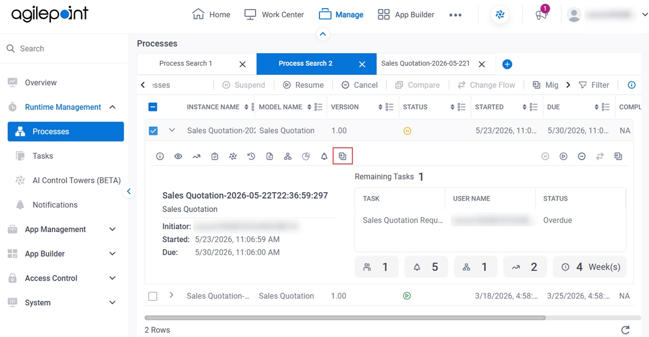Click the migrate icon at detail row's far right
Image resolution: width=649 pixels, height=337 pixels.
click(618, 156)
